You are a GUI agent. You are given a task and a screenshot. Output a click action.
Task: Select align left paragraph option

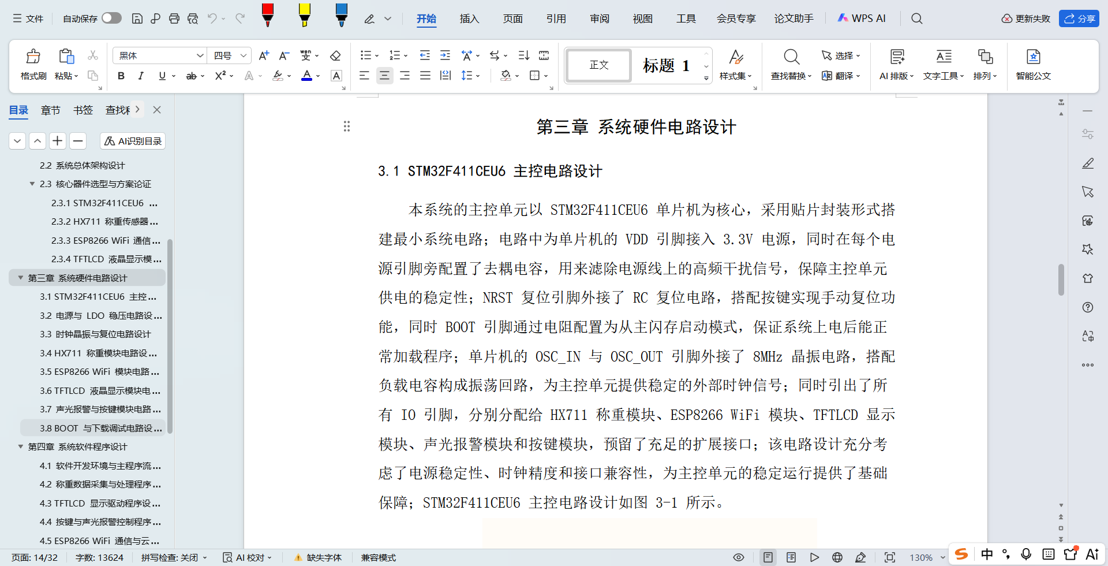tap(364, 76)
